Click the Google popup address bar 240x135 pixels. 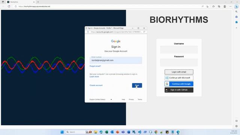point(116,32)
